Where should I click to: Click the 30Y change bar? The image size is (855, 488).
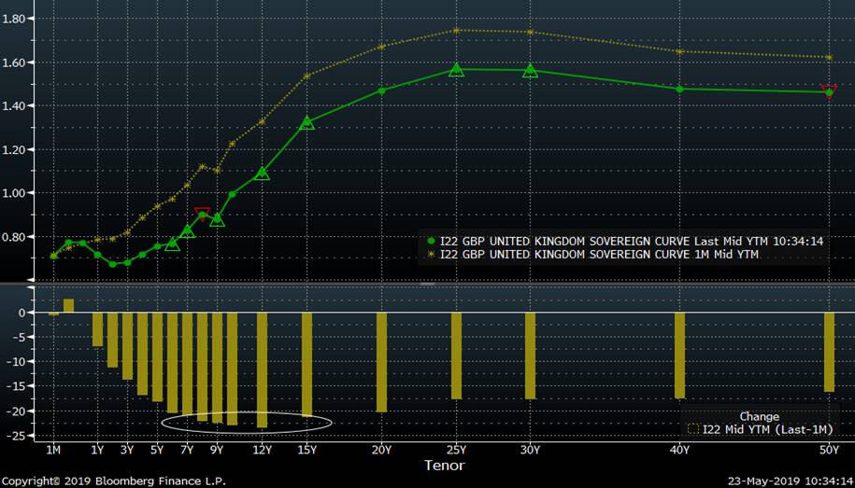[530, 356]
